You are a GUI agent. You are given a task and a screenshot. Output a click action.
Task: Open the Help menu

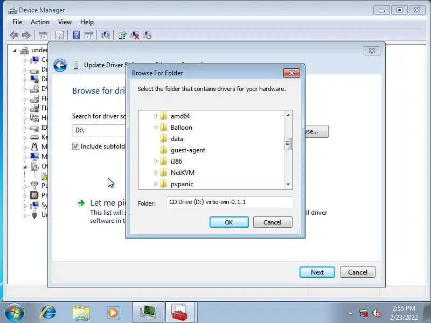coord(87,22)
